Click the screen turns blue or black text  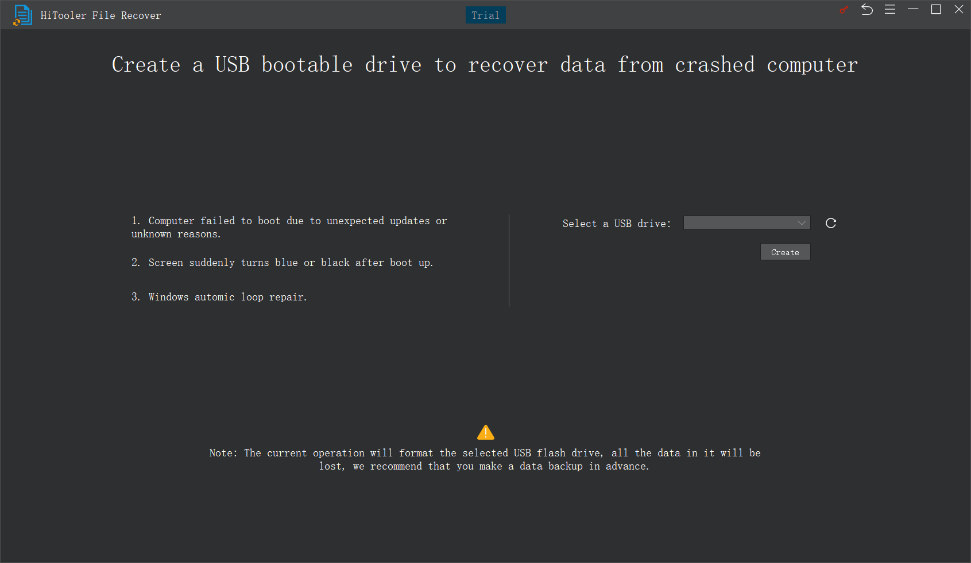coord(282,263)
